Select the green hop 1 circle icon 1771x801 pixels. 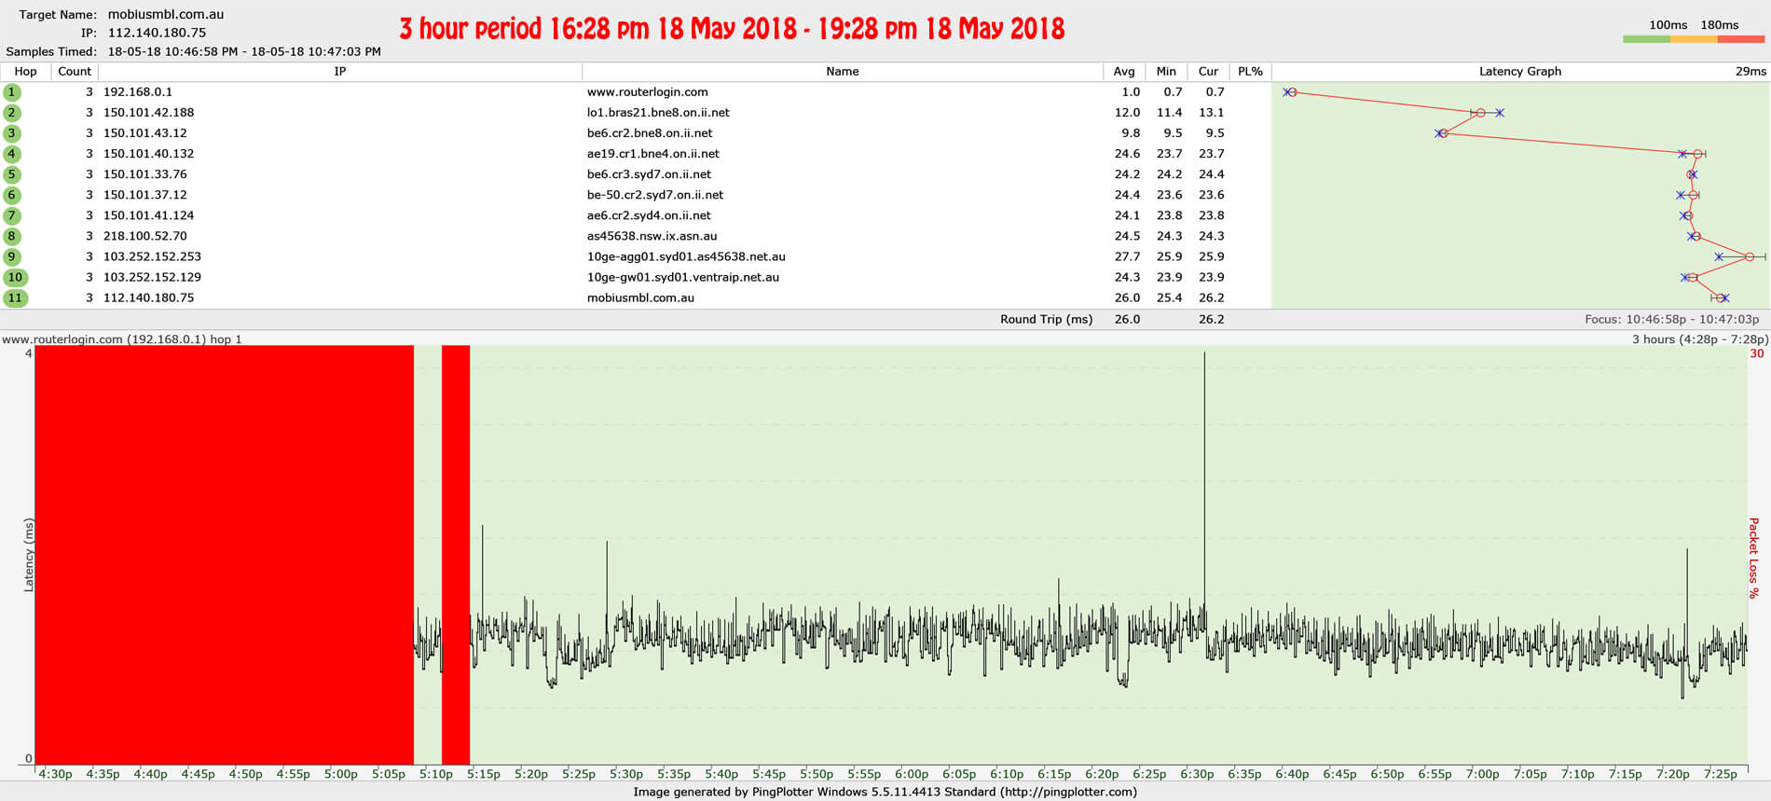point(12,92)
